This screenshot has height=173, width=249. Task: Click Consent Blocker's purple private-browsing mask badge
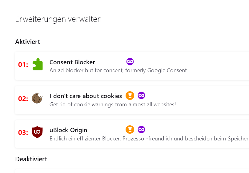coord(130,62)
